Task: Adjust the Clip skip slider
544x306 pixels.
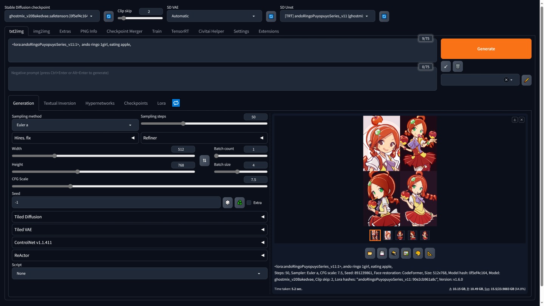Action: coord(140,18)
